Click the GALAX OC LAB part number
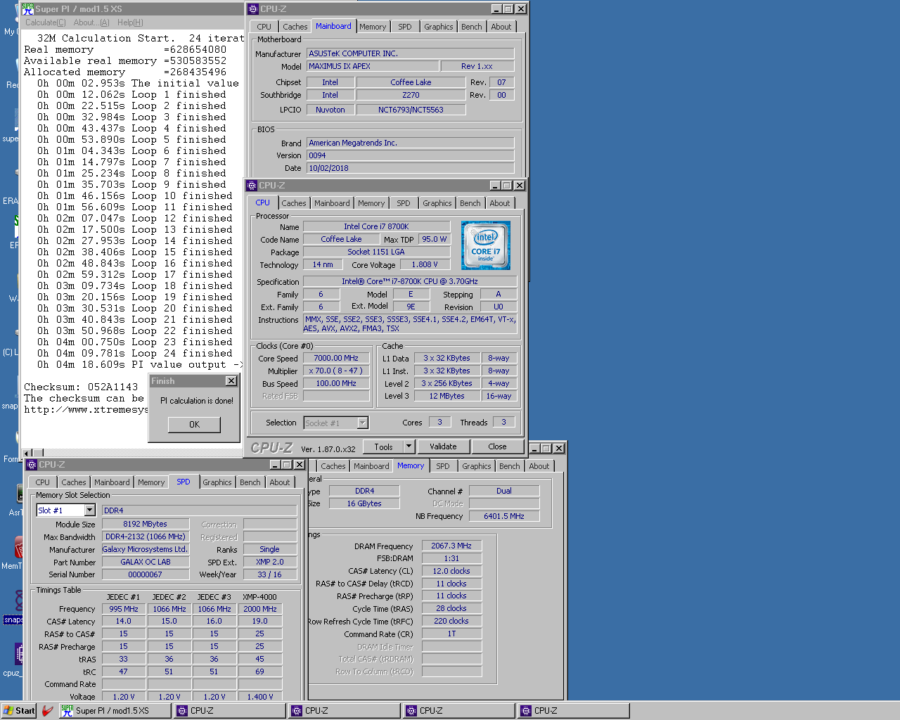The height and width of the screenshot is (720, 900). pyautogui.click(x=146, y=562)
